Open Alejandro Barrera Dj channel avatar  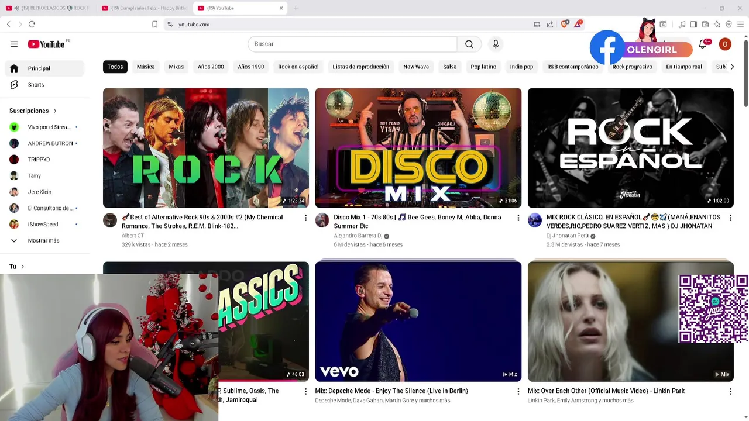[322, 220]
